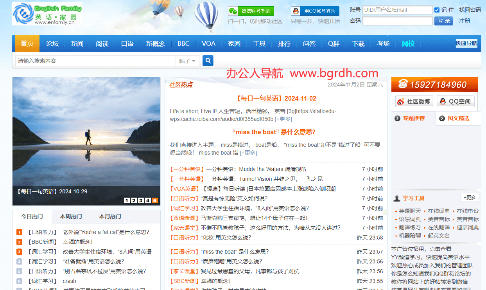This screenshot has width=486, height=290.
Task: Toggle the 记住 remember-me checkbox
Action: tap(437, 10)
